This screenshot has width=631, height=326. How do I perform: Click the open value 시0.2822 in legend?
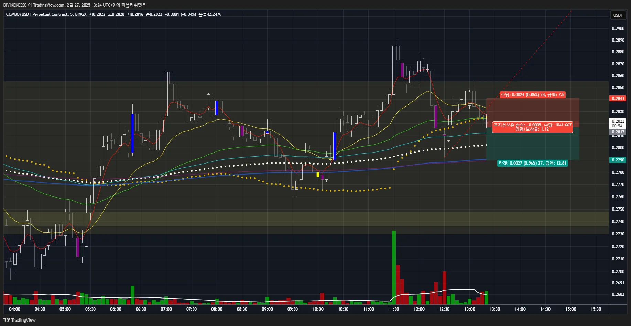click(x=97, y=14)
